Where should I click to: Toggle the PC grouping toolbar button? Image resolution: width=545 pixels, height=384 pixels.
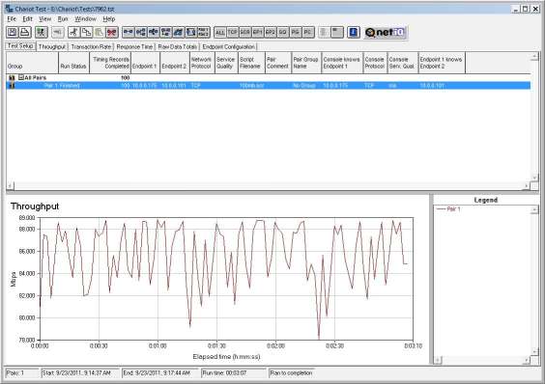[307, 32]
